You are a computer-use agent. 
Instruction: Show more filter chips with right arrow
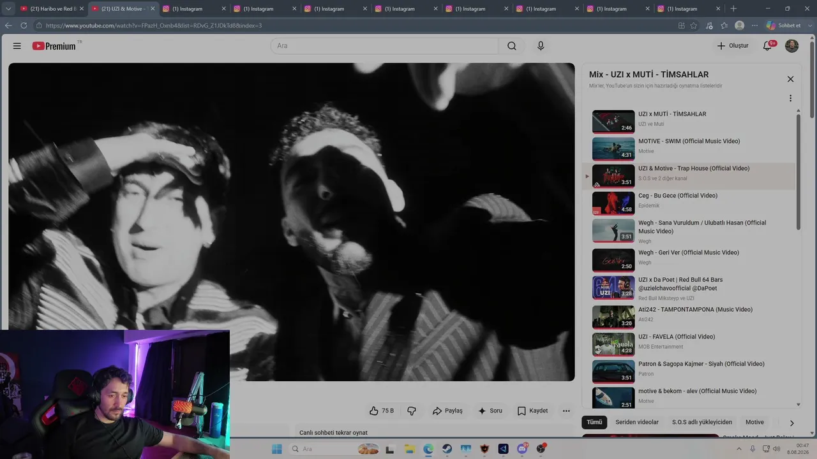[x=791, y=423]
